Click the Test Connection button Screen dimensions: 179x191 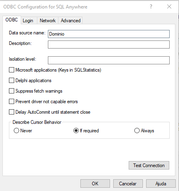point(149,166)
